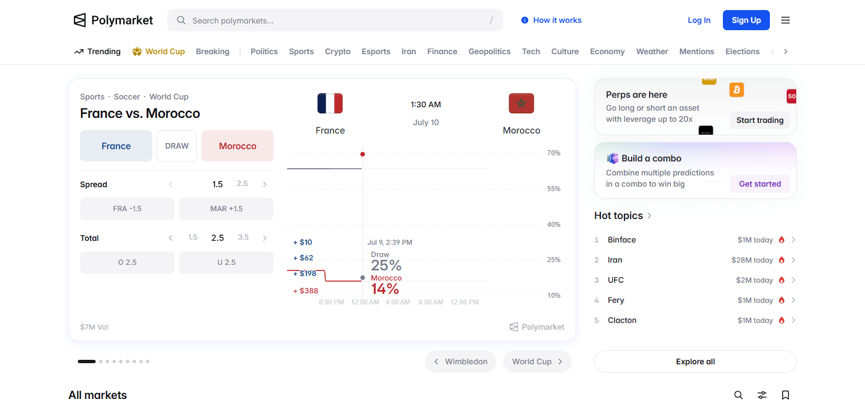Select the DRAW outcome button
Viewport: 865px width, 409px height.
pos(177,146)
